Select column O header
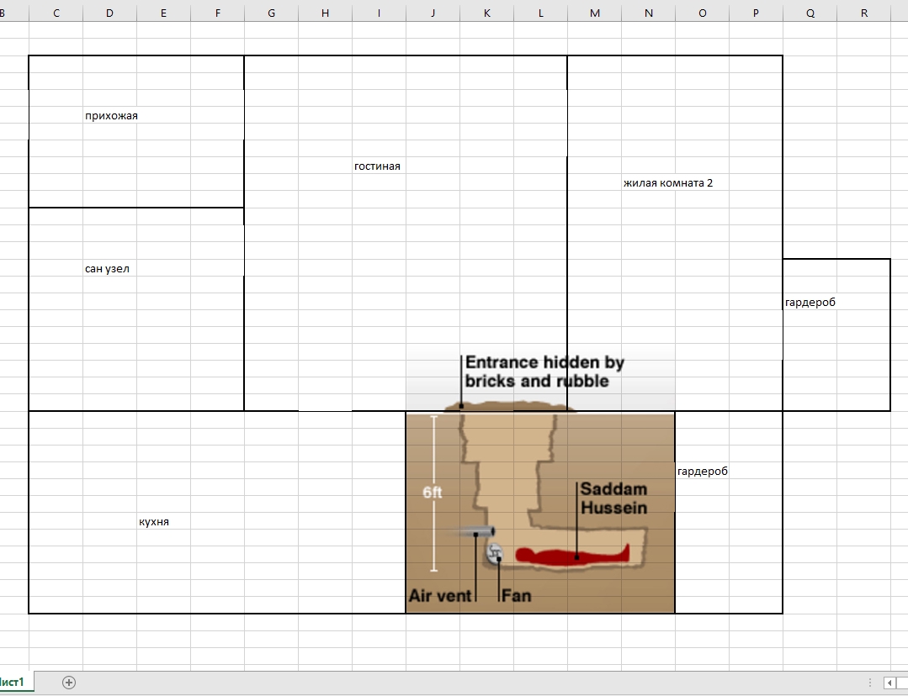This screenshot has width=908, height=696. tap(703, 13)
